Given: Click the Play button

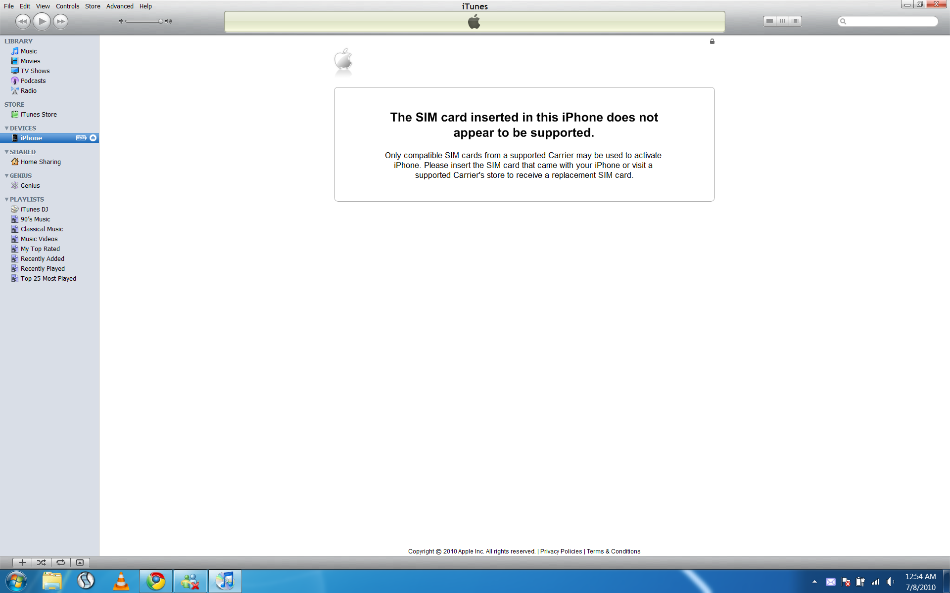Looking at the screenshot, I should (42, 21).
